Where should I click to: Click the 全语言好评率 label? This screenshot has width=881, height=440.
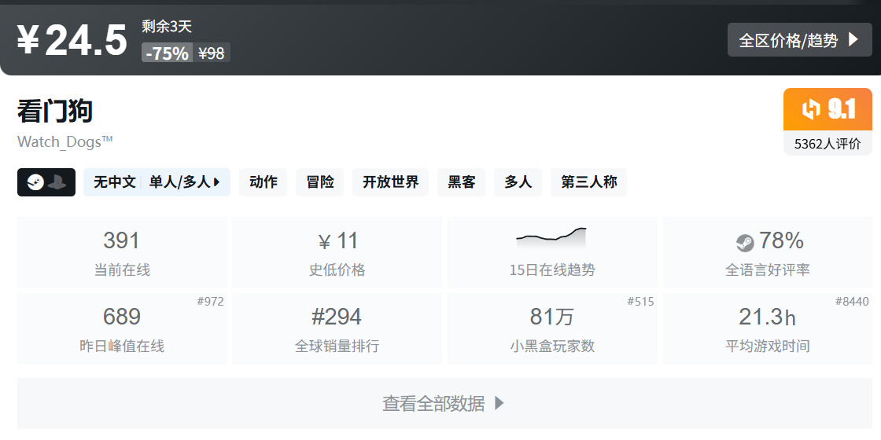[768, 270]
